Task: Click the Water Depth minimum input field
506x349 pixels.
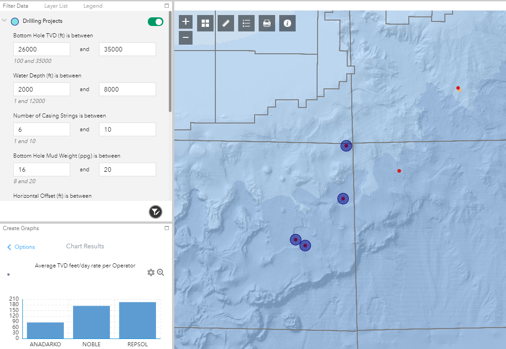Action: (42, 89)
